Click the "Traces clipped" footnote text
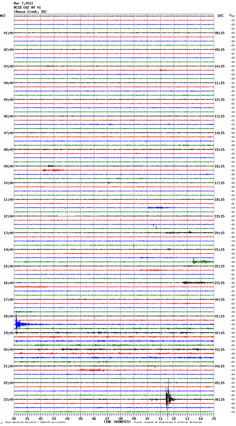This screenshot has height=426, width=236. click(x=168, y=422)
